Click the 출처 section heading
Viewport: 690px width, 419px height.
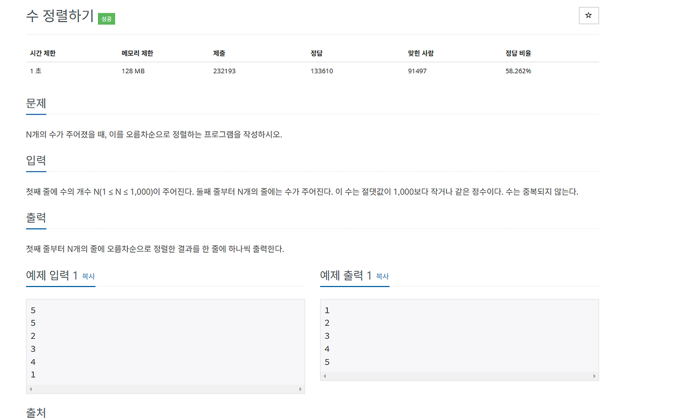point(36,413)
